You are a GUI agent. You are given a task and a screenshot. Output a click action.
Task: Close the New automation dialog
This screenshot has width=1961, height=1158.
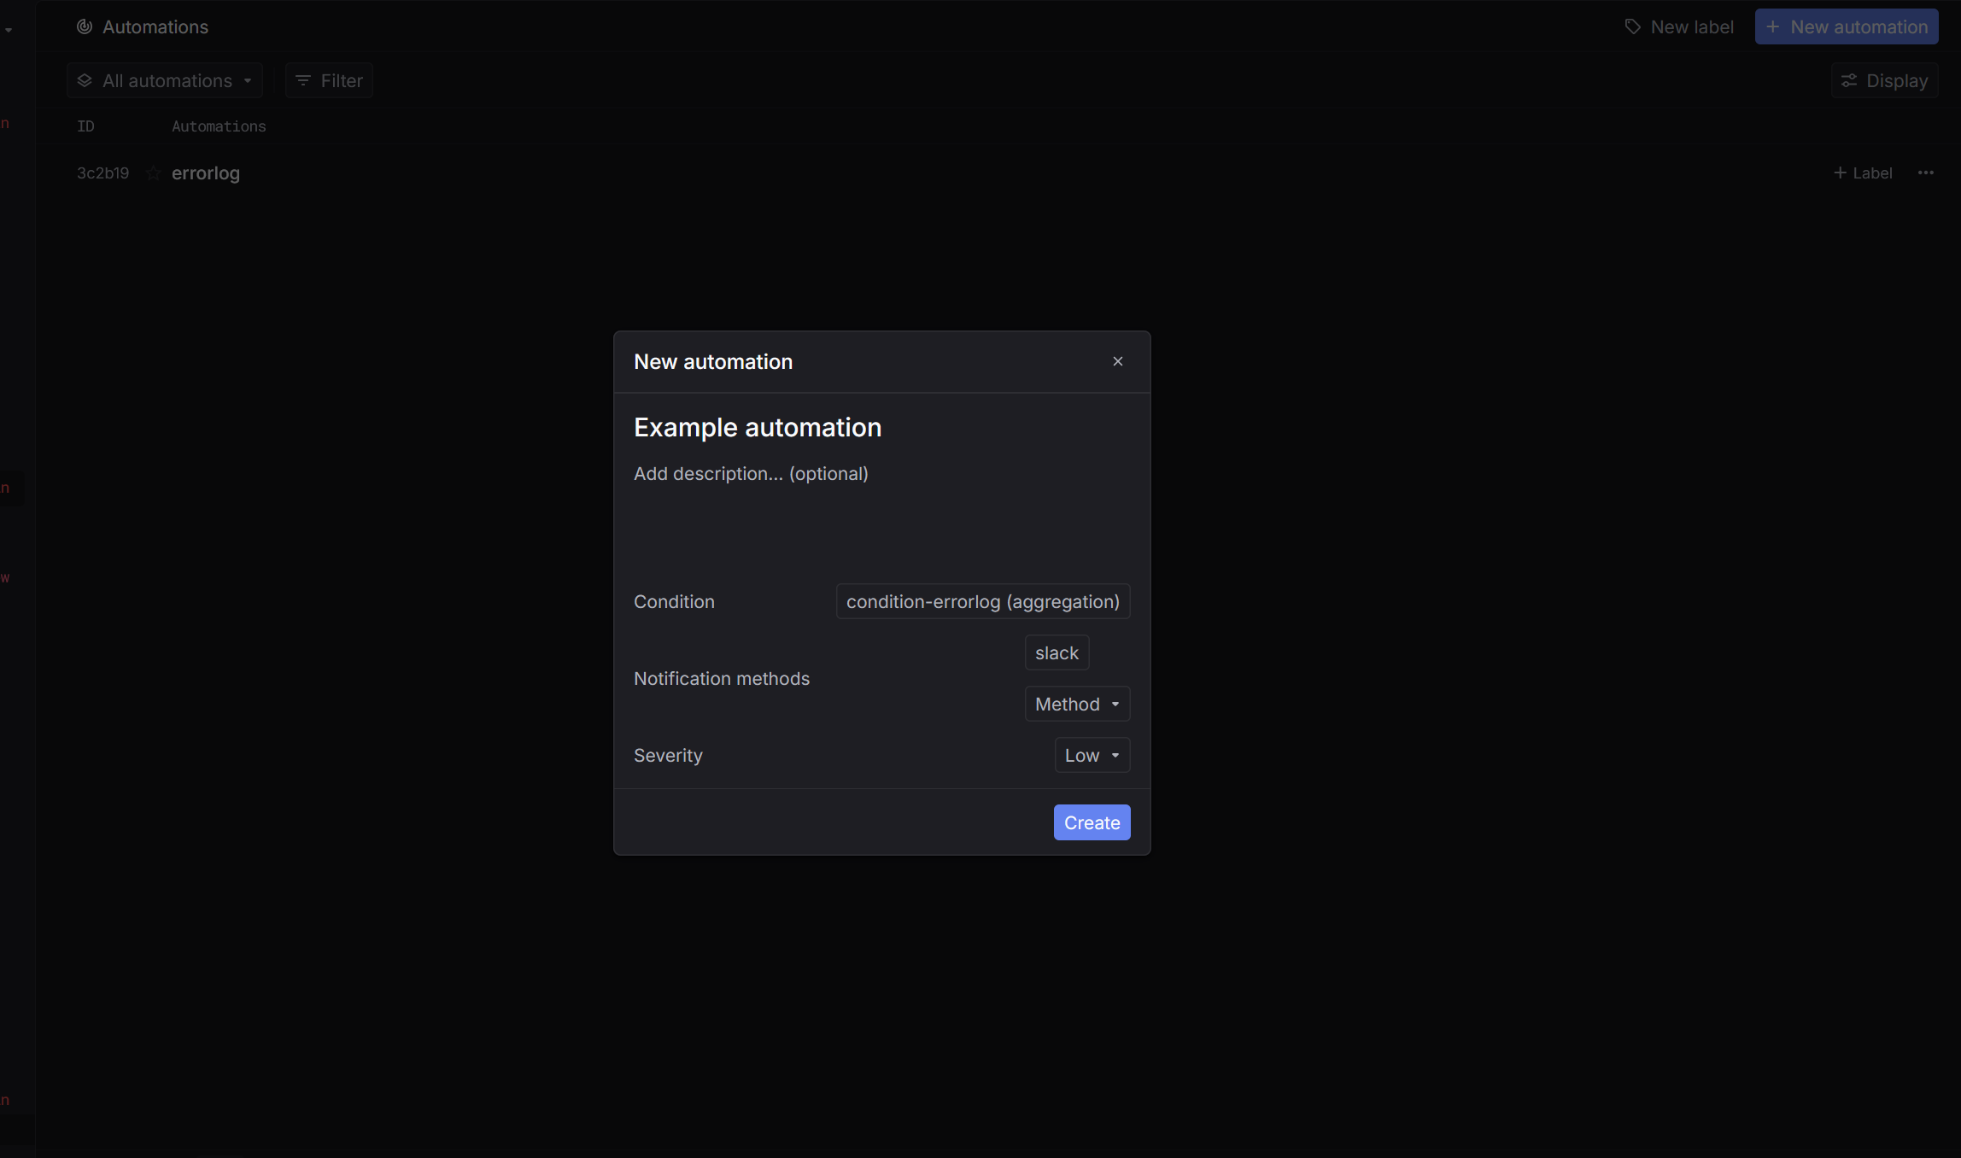pos(1117,361)
